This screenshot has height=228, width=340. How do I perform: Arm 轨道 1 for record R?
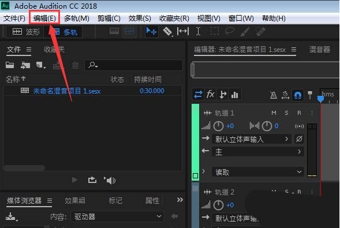(299, 113)
